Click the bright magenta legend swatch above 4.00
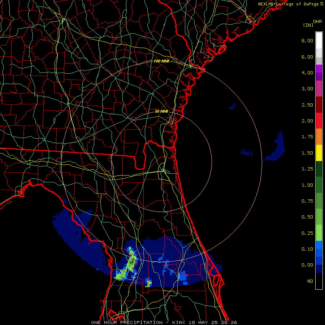This screenshot has width=325, height=325. coord(319,69)
